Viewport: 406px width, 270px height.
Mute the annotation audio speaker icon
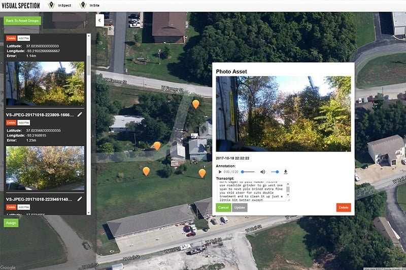263,172
